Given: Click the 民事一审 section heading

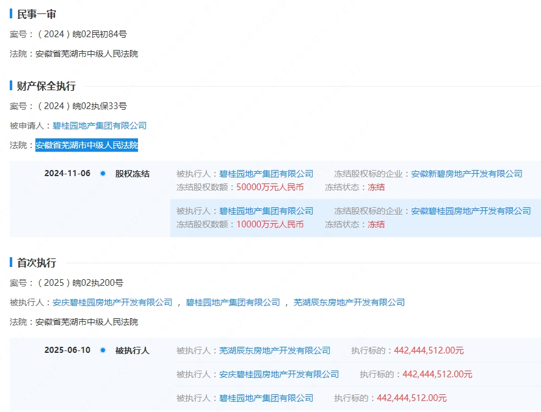Looking at the screenshot, I should [x=37, y=14].
